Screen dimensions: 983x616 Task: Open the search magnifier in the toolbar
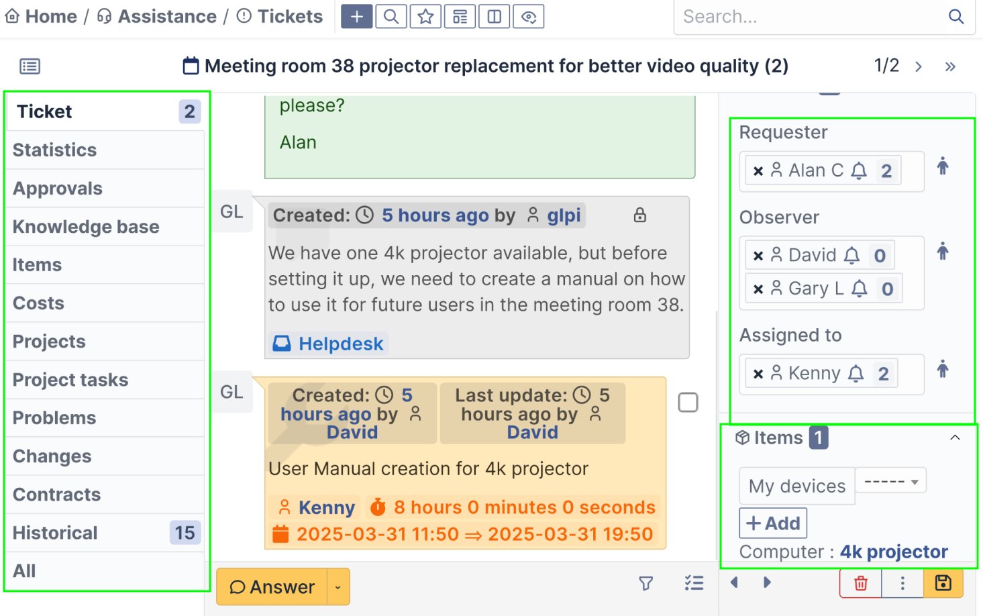click(391, 16)
